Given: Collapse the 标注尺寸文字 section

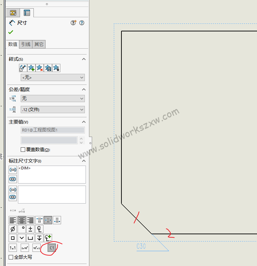Looking at the screenshot, I should coord(83,161).
